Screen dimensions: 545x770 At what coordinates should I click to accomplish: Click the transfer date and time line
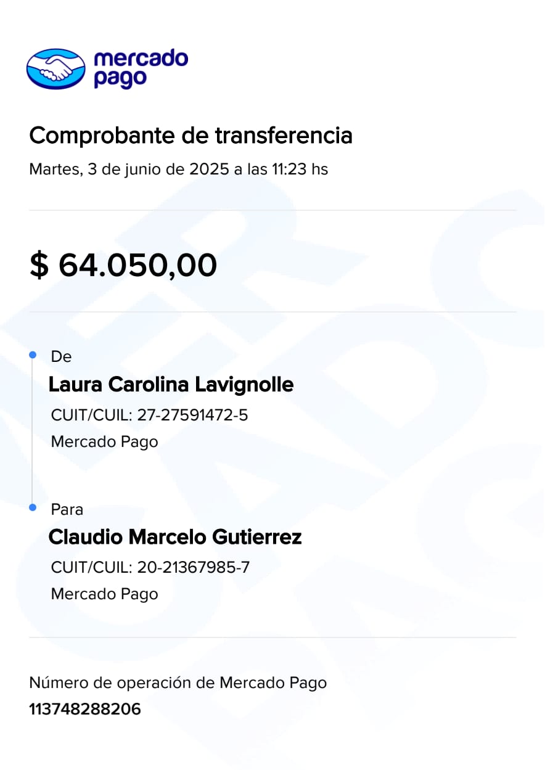[x=178, y=169]
